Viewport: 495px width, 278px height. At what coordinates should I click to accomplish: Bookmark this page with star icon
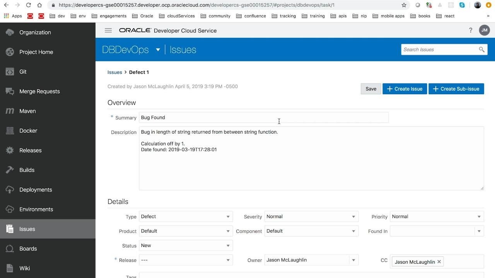[x=404, y=5]
